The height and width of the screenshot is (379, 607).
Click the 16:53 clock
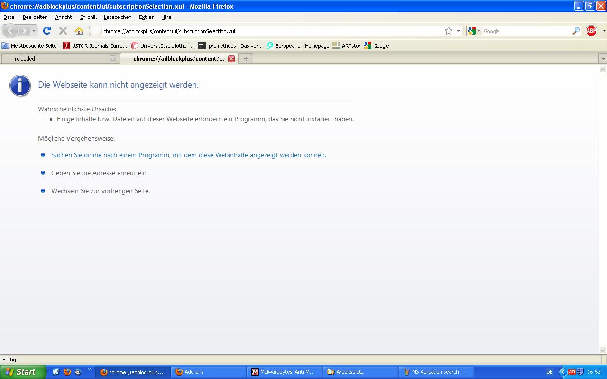coord(594,372)
